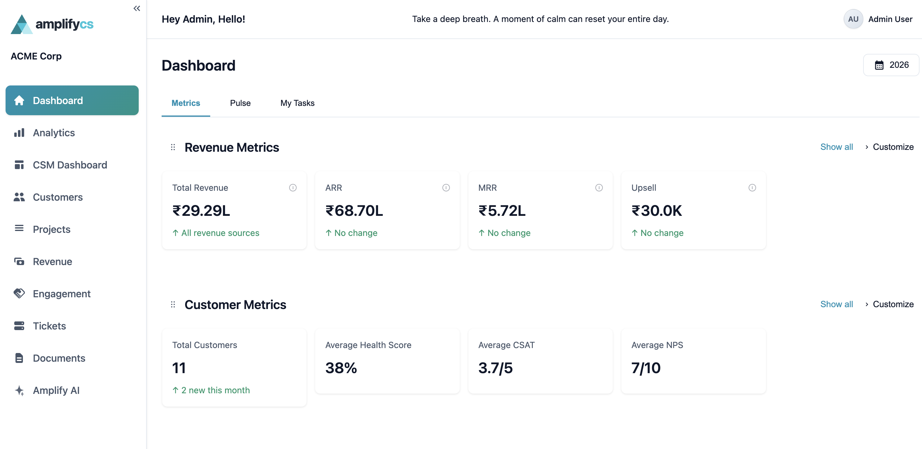Open the Admin User avatar menu
Image resolution: width=922 pixels, height=449 pixels.
coord(853,19)
